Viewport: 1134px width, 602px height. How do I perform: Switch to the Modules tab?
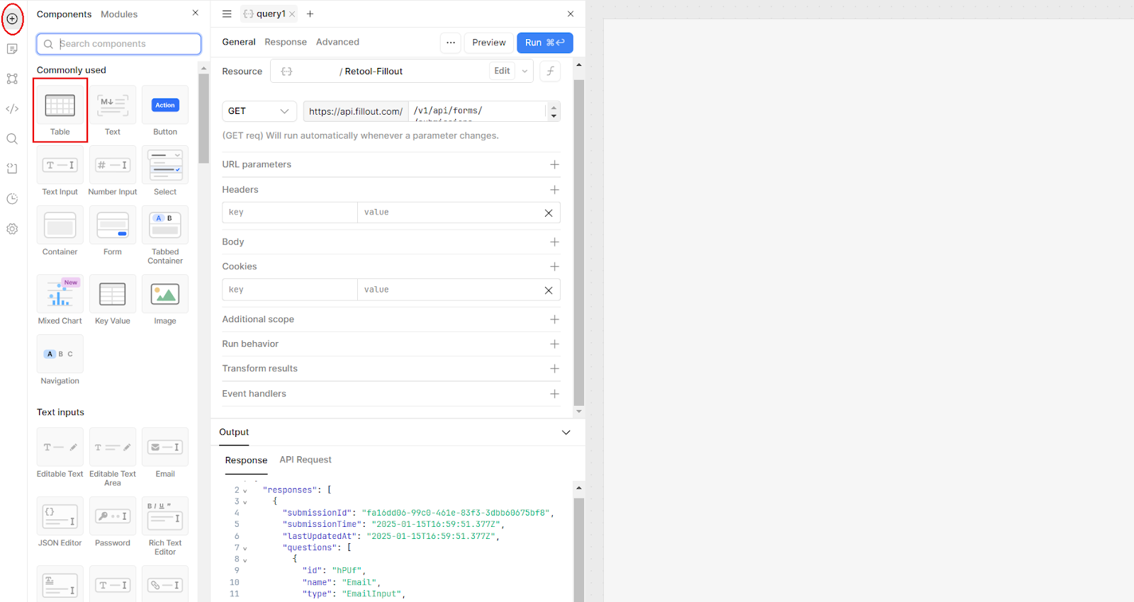[119, 14]
